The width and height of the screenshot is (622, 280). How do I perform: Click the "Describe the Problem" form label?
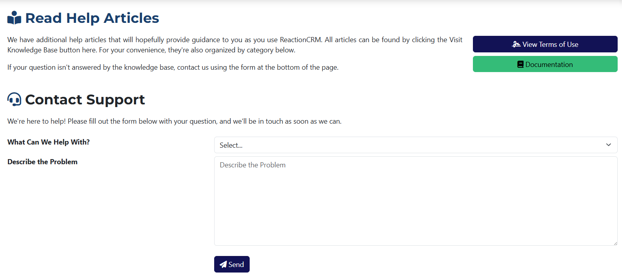(42, 161)
